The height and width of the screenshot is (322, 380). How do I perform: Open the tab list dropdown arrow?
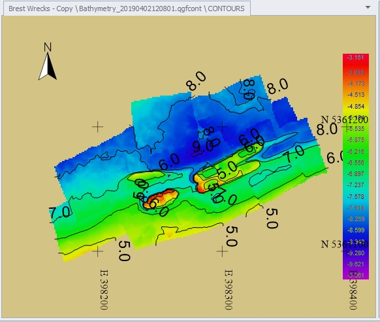[368, 7]
